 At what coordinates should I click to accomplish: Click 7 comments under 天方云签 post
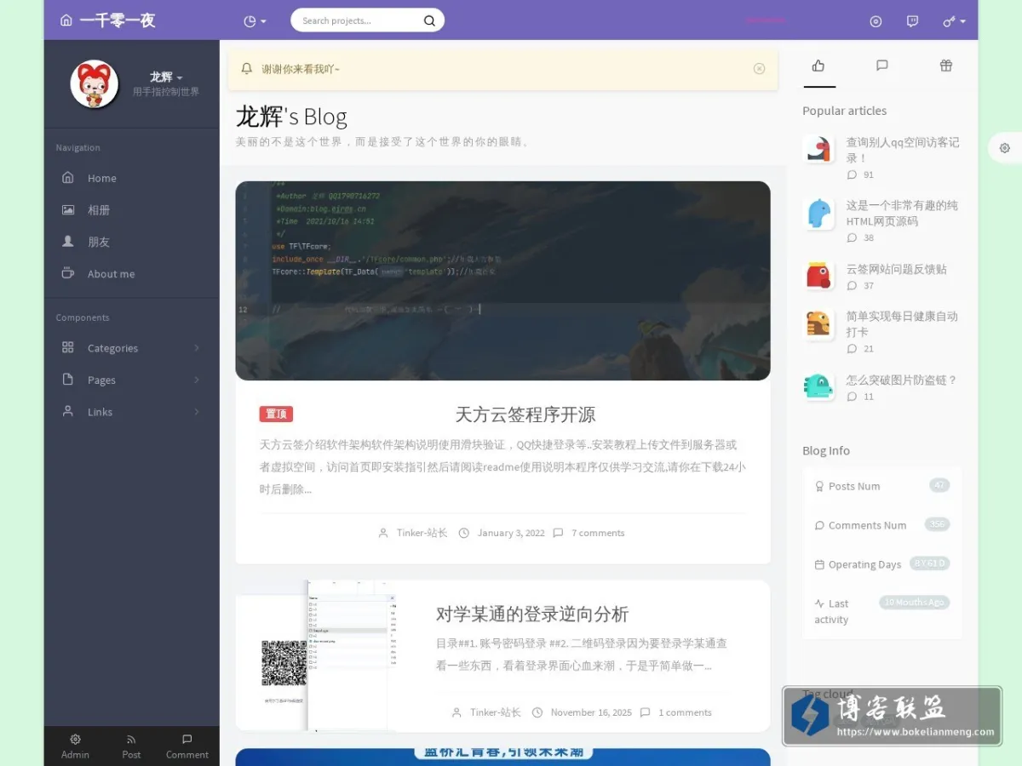click(598, 533)
